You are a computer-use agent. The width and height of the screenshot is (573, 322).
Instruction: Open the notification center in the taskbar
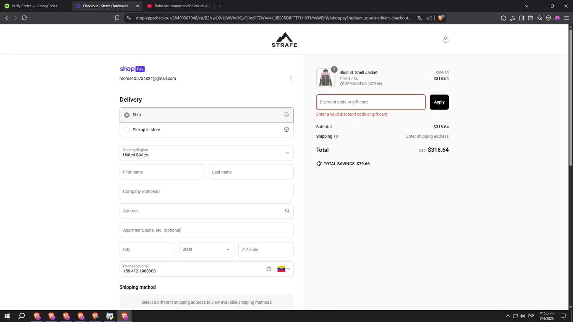563,316
